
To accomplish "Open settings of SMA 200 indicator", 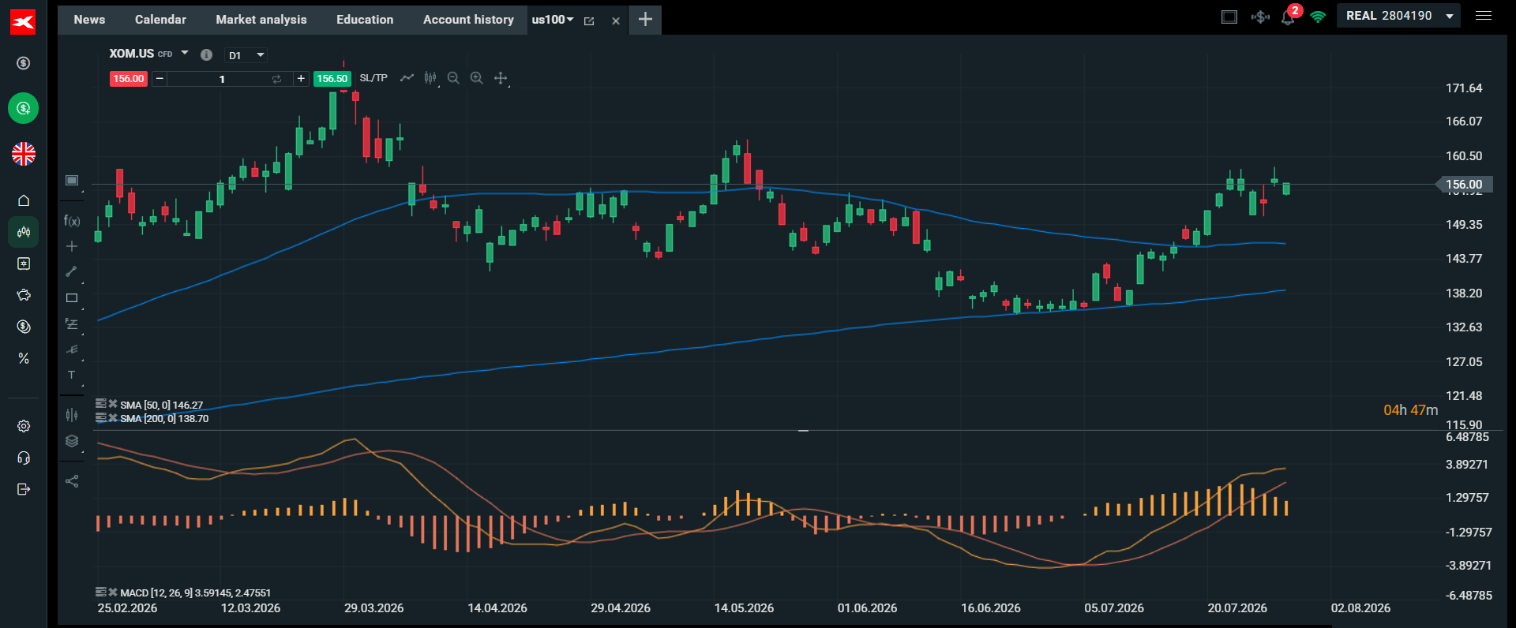I will (101, 418).
